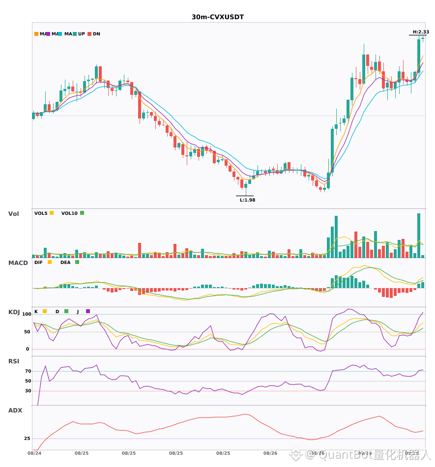
Task: Click the cyan MA legend swatch
Action: (60, 34)
